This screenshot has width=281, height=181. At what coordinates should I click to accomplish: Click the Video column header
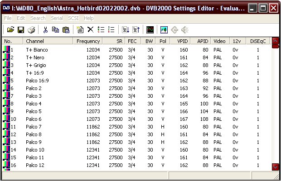click(220, 41)
